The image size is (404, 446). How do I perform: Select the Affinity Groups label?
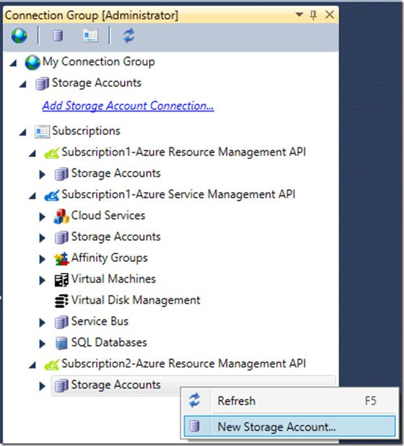coord(110,258)
